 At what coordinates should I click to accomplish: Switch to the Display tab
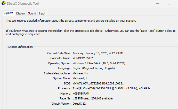click(x=20, y=13)
